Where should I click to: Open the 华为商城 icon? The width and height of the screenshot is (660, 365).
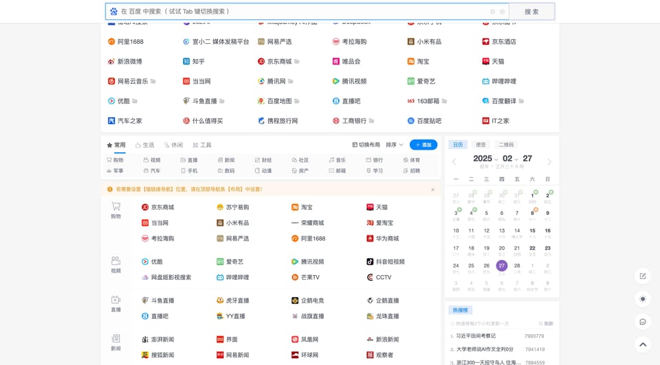pos(370,239)
